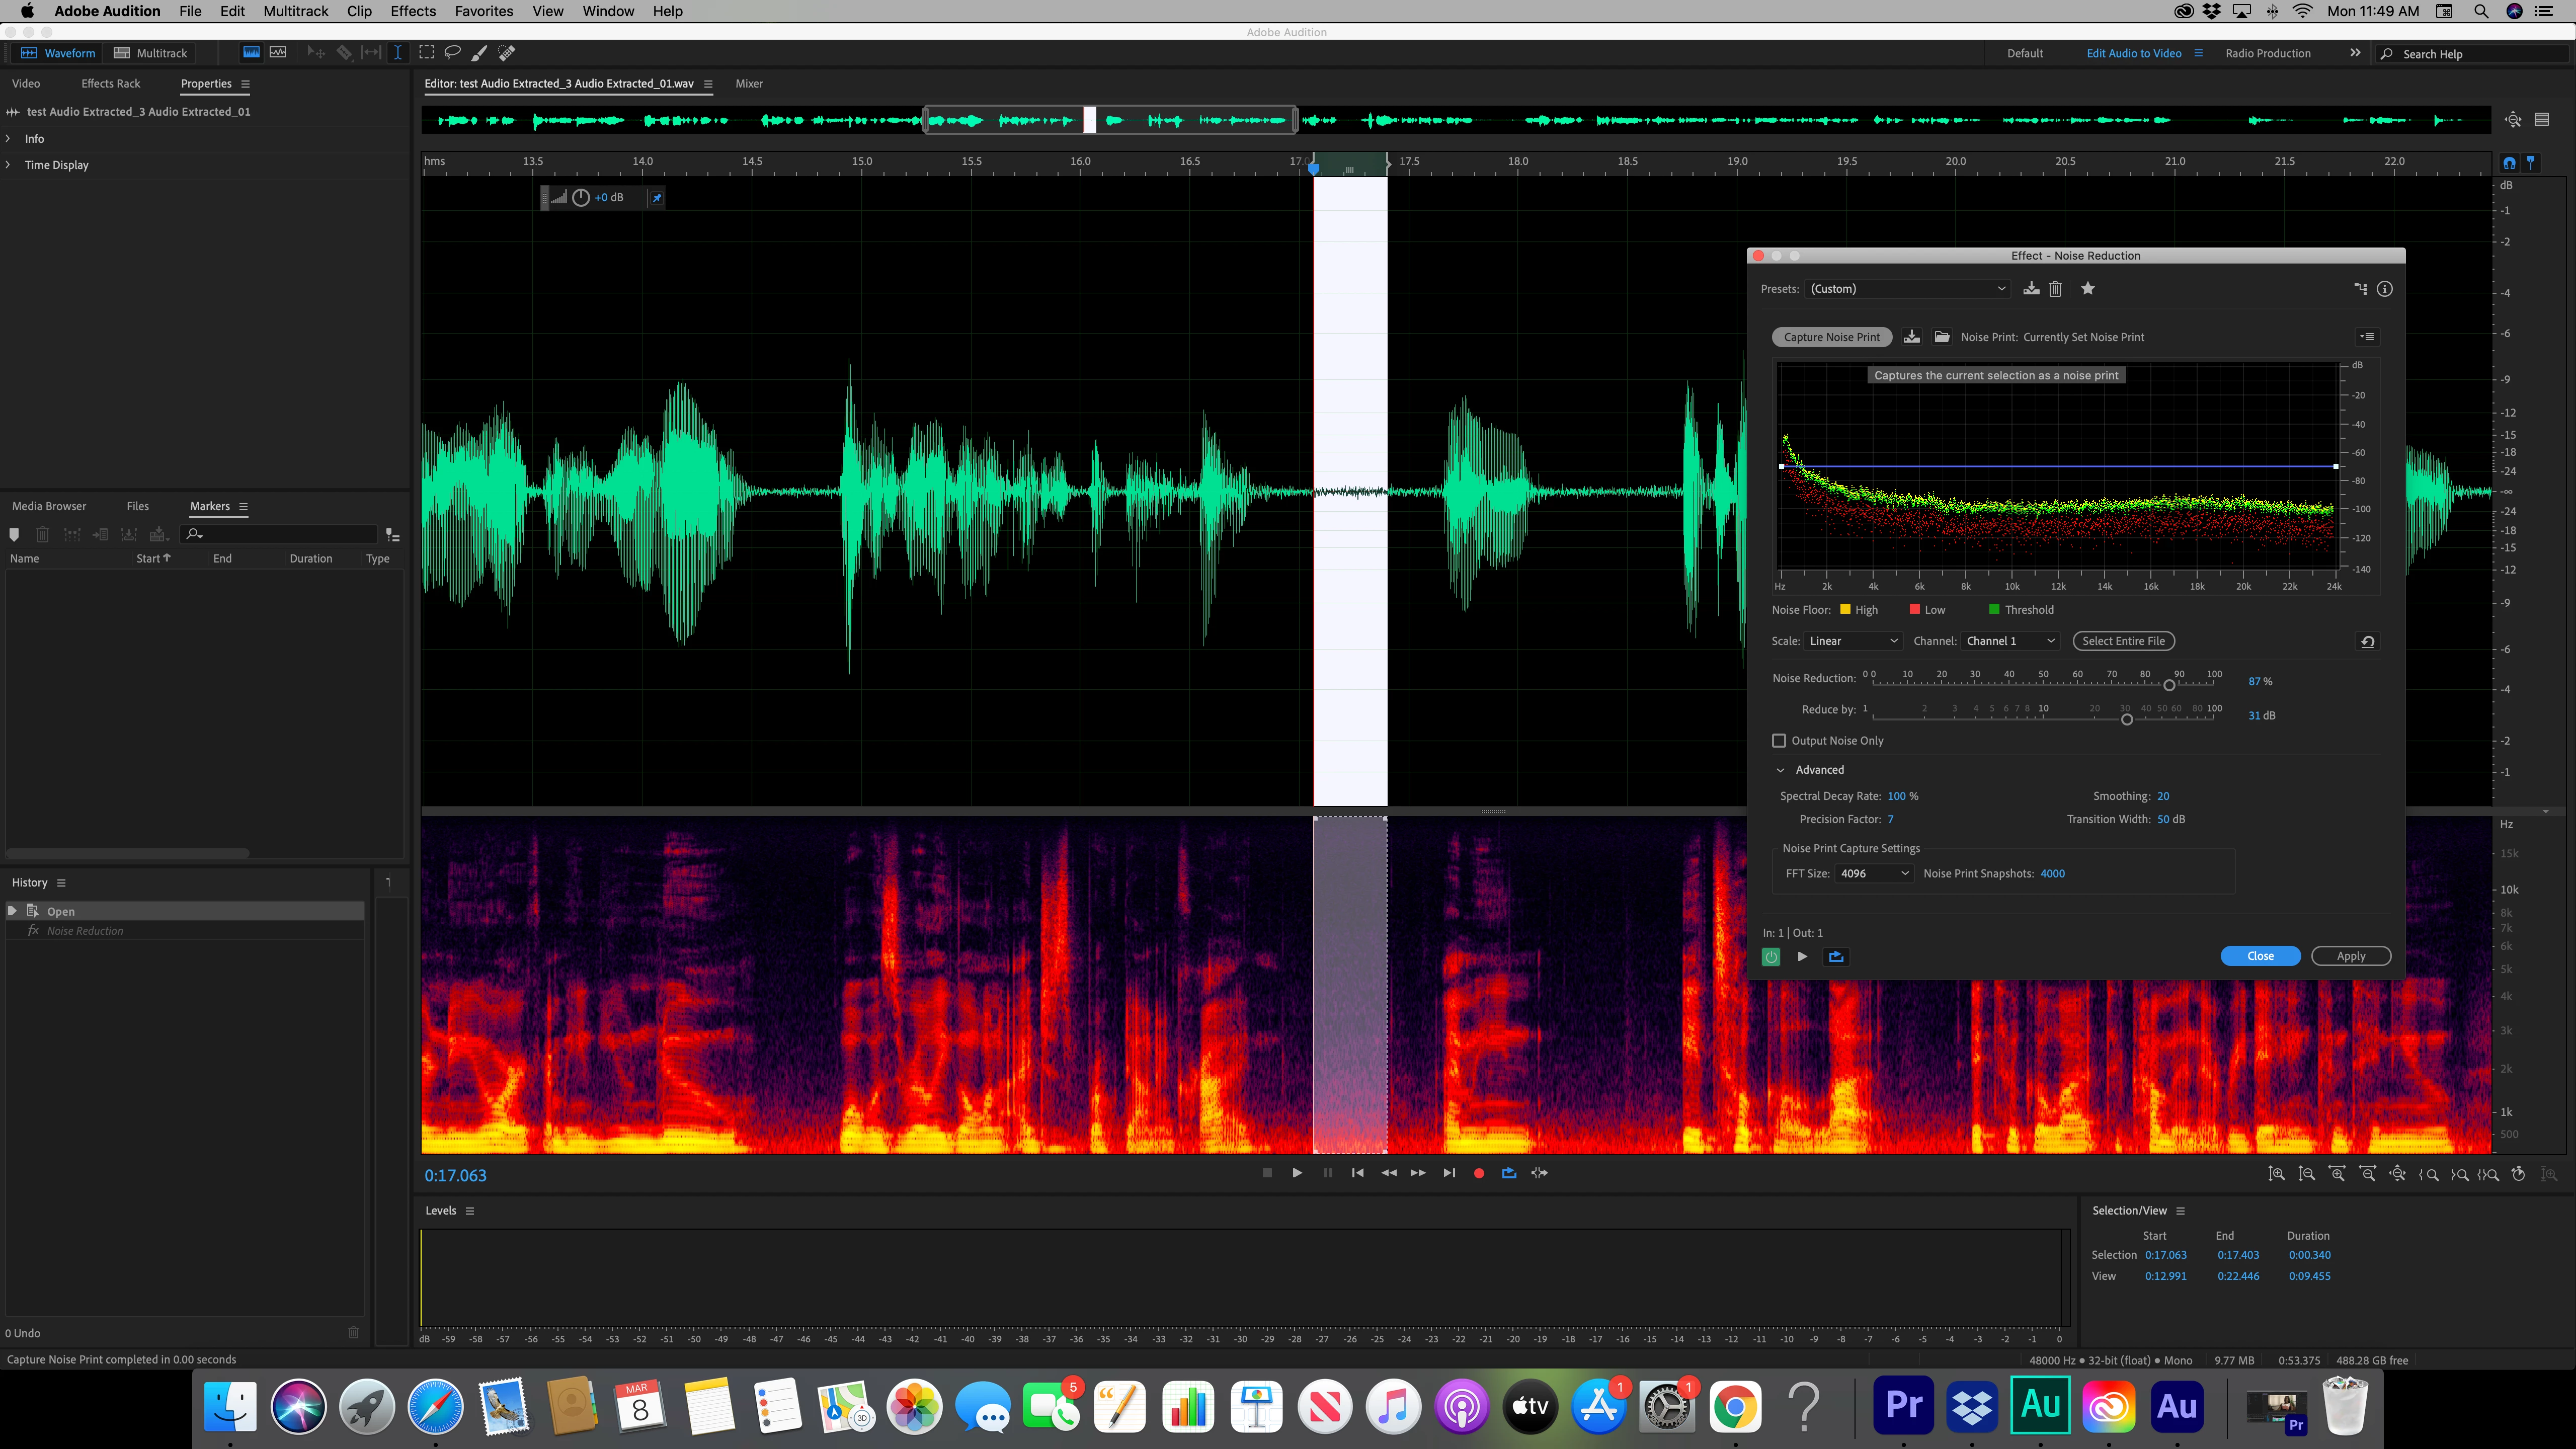
Task: Mark the preset as favorite
Action: [x=2088, y=289]
